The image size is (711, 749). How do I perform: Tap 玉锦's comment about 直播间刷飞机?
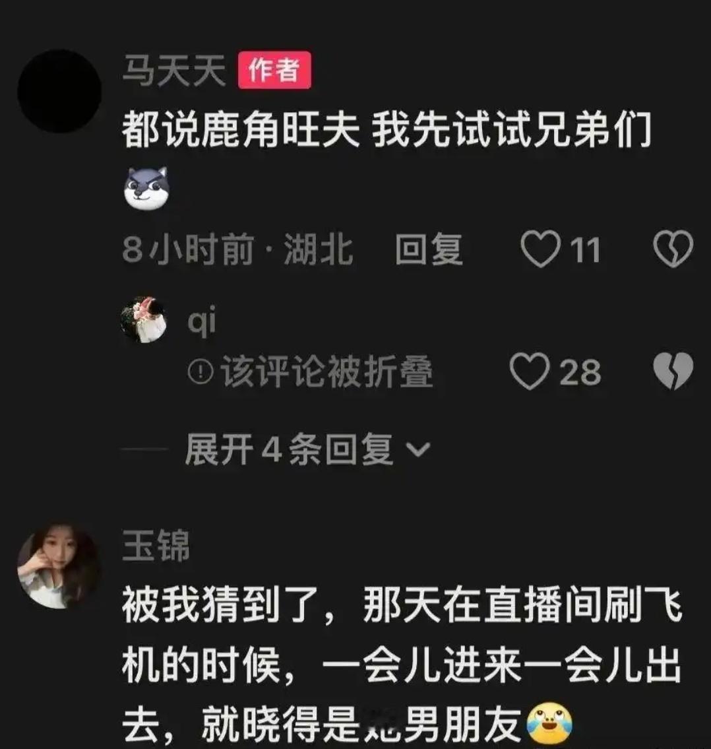[x=402, y=665]
